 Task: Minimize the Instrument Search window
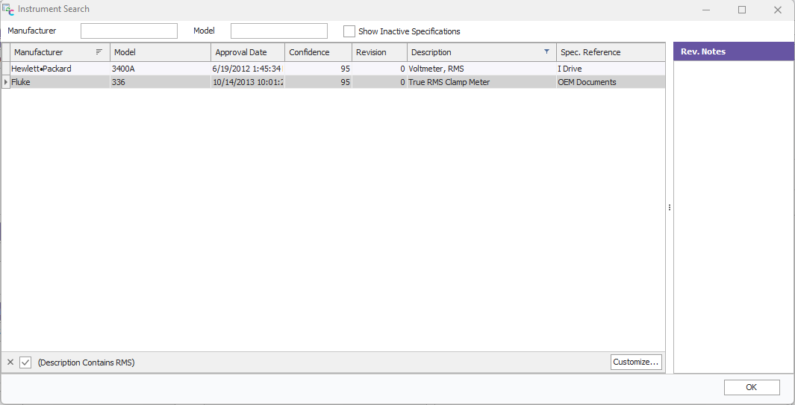[x=707, y=10]
